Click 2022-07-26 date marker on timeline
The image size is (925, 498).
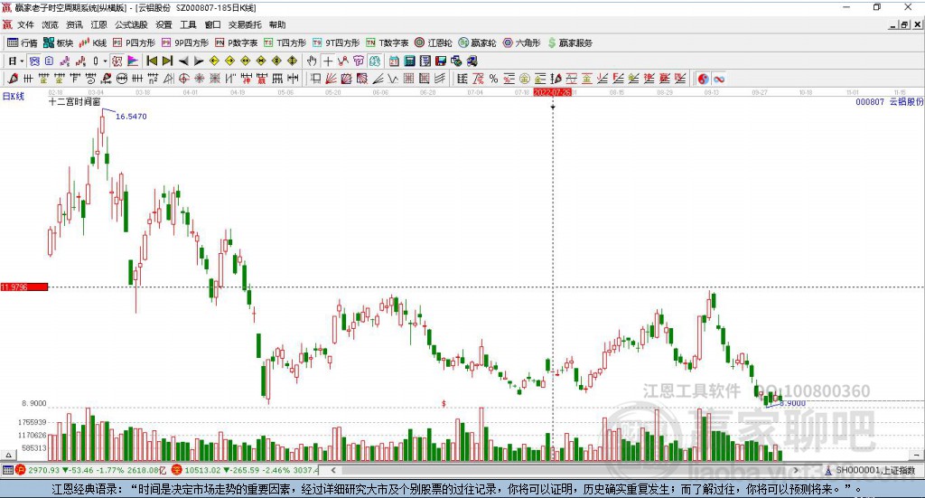point(552,92)
